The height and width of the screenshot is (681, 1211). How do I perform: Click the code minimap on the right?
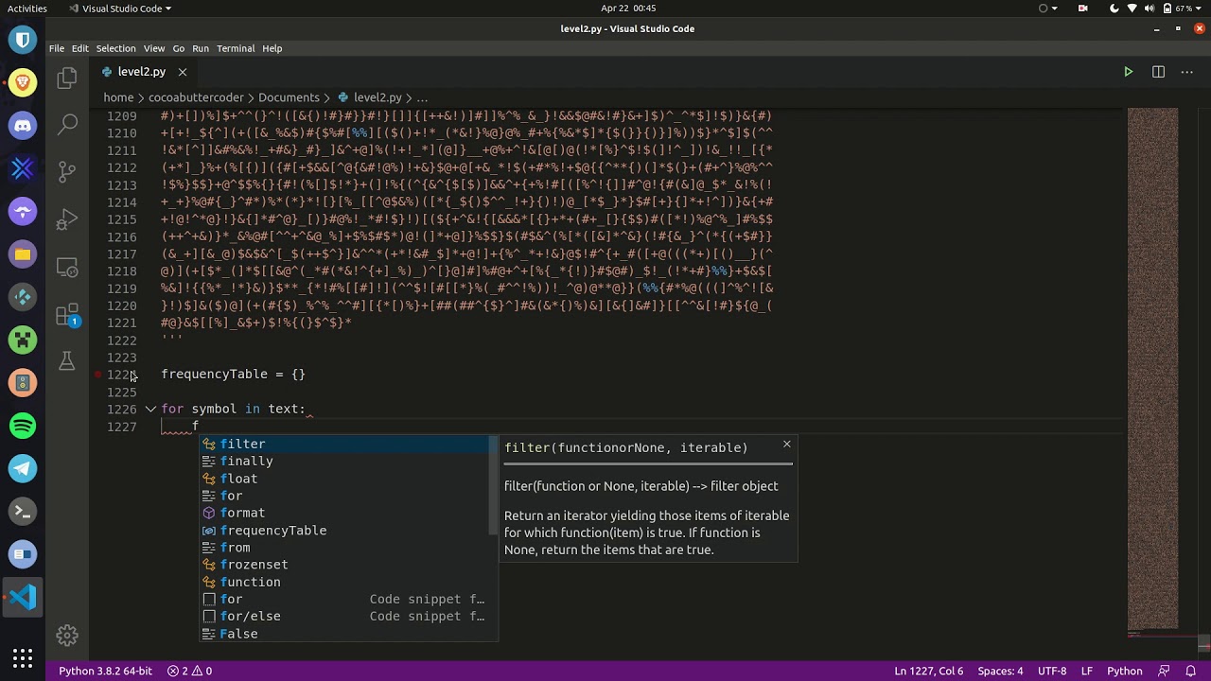pos(1152,369)
